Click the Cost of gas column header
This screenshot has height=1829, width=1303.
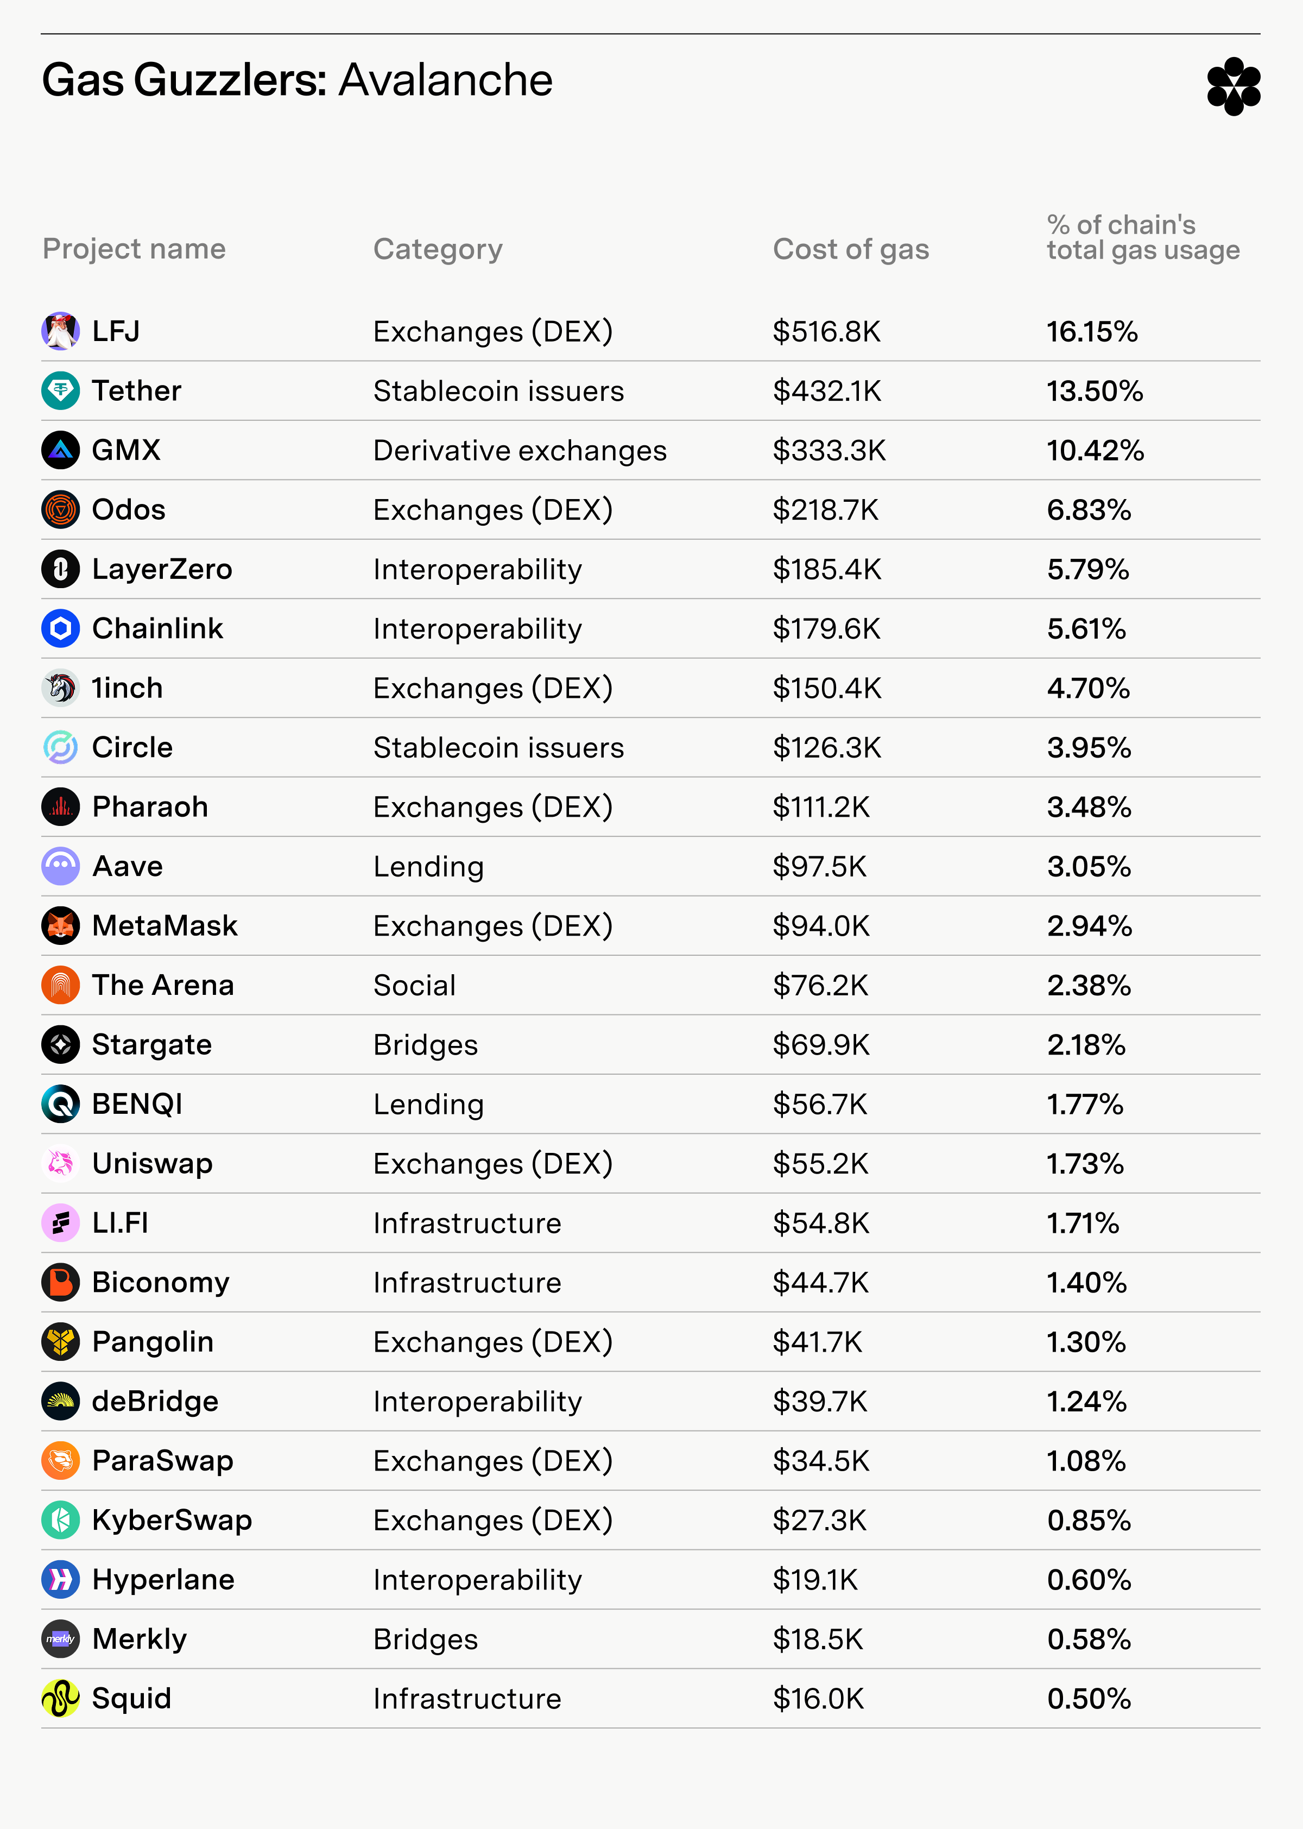coord(851,250)
